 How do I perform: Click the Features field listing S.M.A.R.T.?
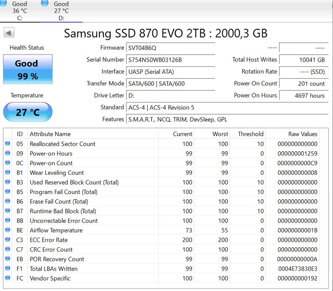coord(227,119)
